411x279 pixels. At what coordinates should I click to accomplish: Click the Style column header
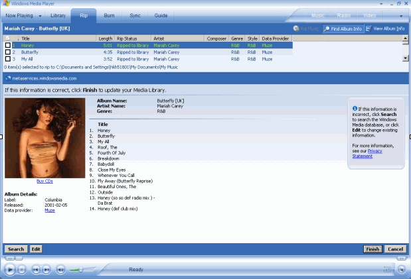click(252, 38)
